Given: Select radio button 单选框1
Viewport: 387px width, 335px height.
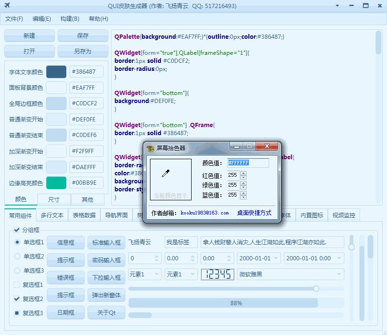Looking at the screenshot, I should [x=17, y=242].
